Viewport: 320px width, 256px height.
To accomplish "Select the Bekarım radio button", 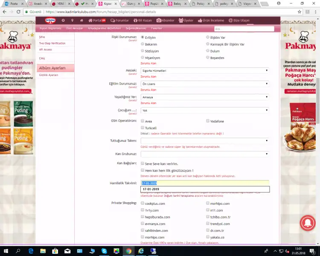I will (143, 44).
